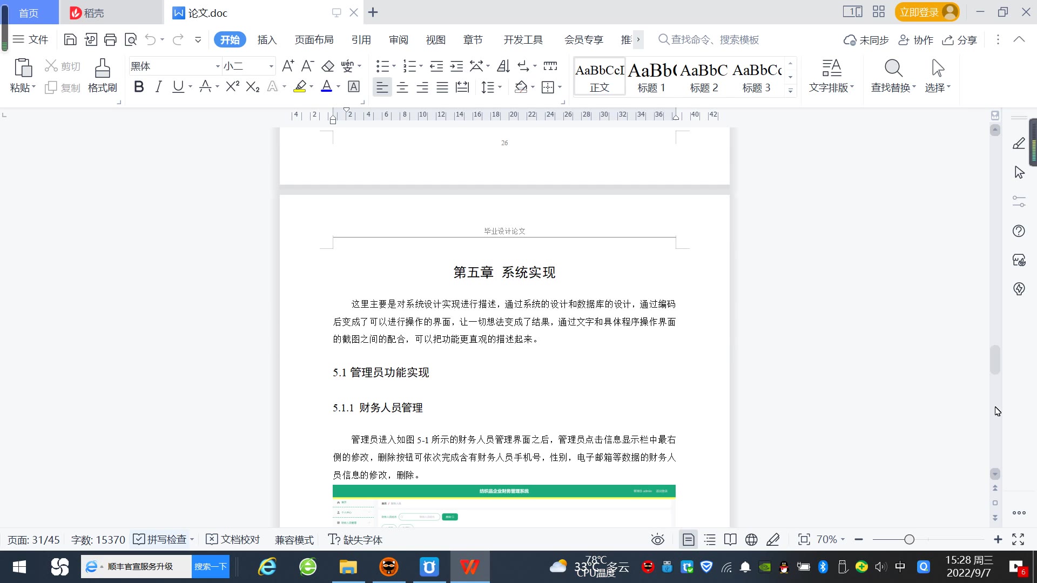This screenshot has width=1037, height=583.
Task: Expand the styles gallery more arrow
Action: pos(790,90)
